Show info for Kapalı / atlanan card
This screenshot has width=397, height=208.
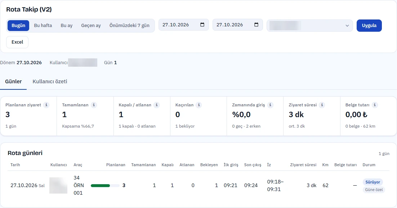click(156, 105)
